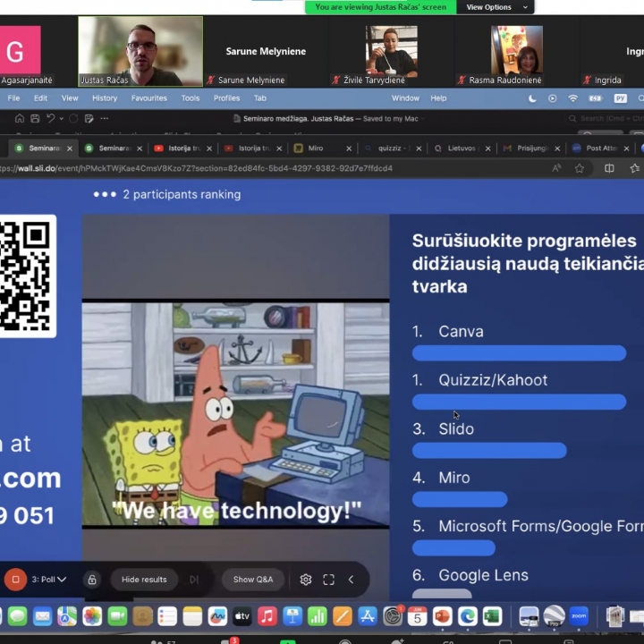Click the split screen icon in Edge
Screen dimensions: 644x644
(x=609, y=168)
